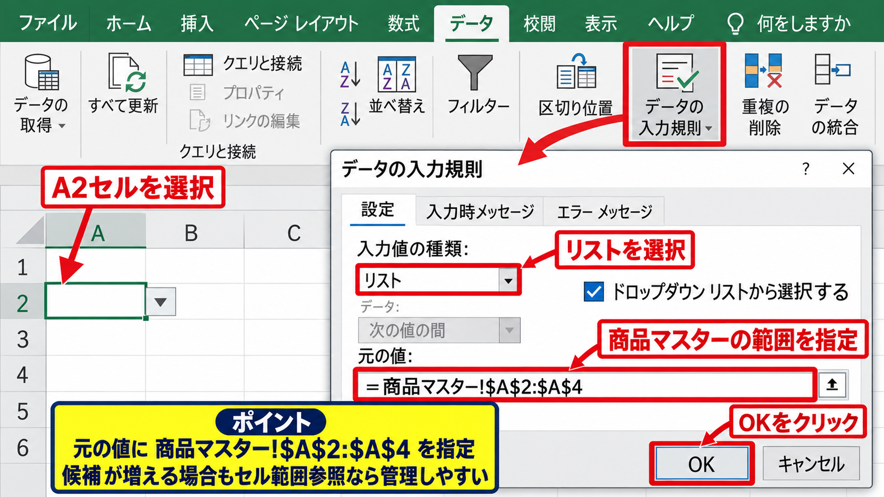Switch to the ページ レイアウト tab

pyautogui.click(x=301, y=23)
